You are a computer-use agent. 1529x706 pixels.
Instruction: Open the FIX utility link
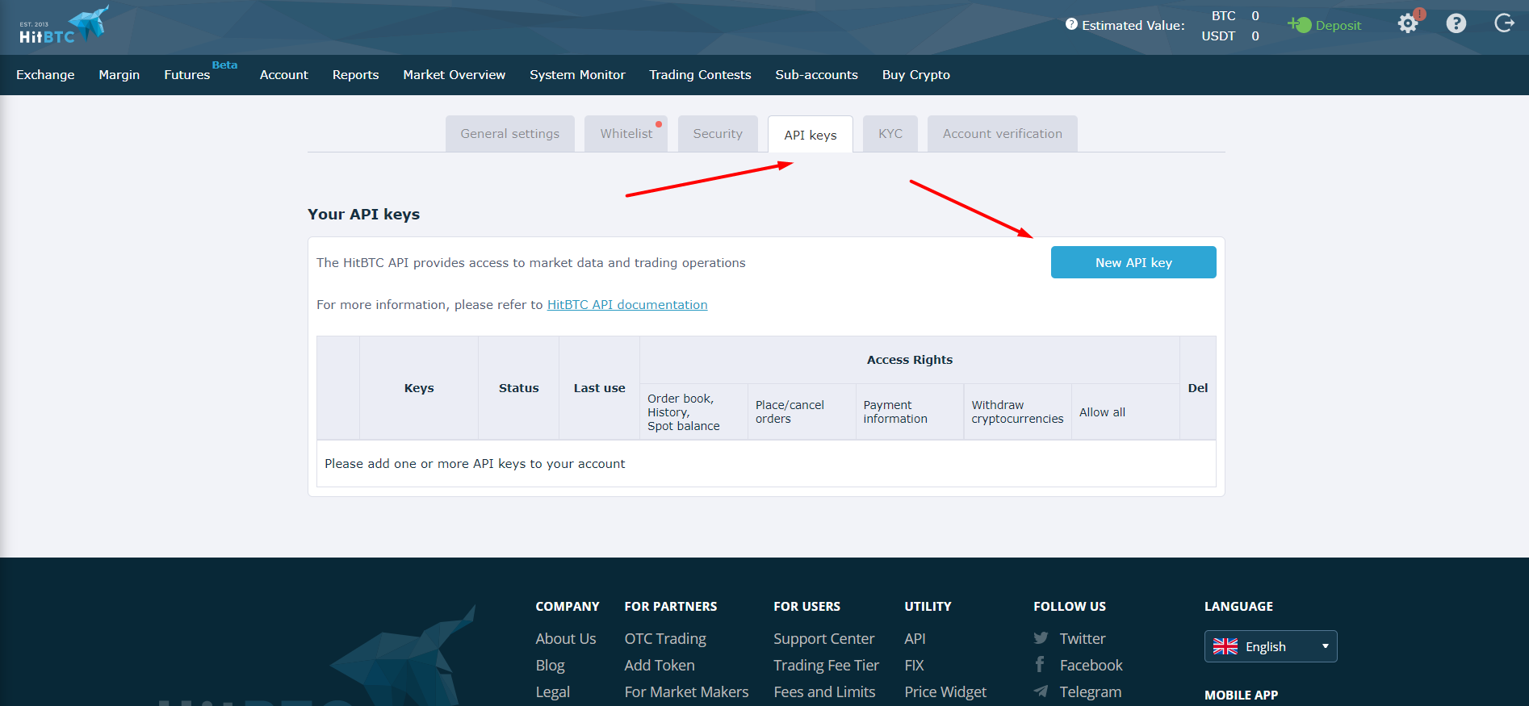click(914, 665)
